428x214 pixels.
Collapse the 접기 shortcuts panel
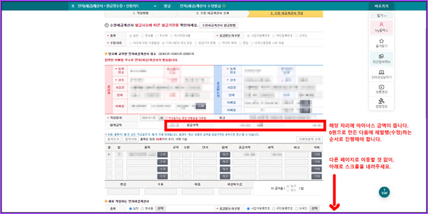point(381,15)
